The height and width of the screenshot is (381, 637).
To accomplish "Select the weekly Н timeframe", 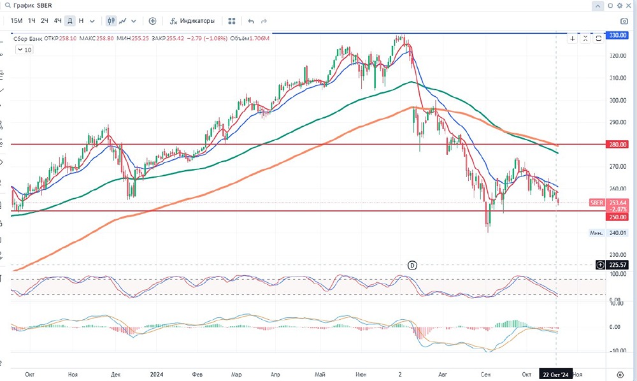I will (x=82, y=21).
